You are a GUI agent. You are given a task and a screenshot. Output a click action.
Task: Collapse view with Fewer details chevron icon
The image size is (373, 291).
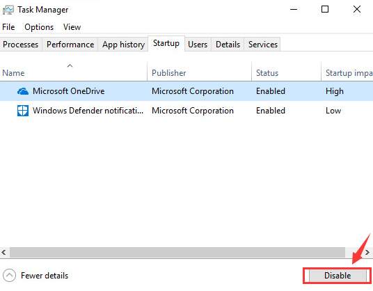tap(9, 276)
